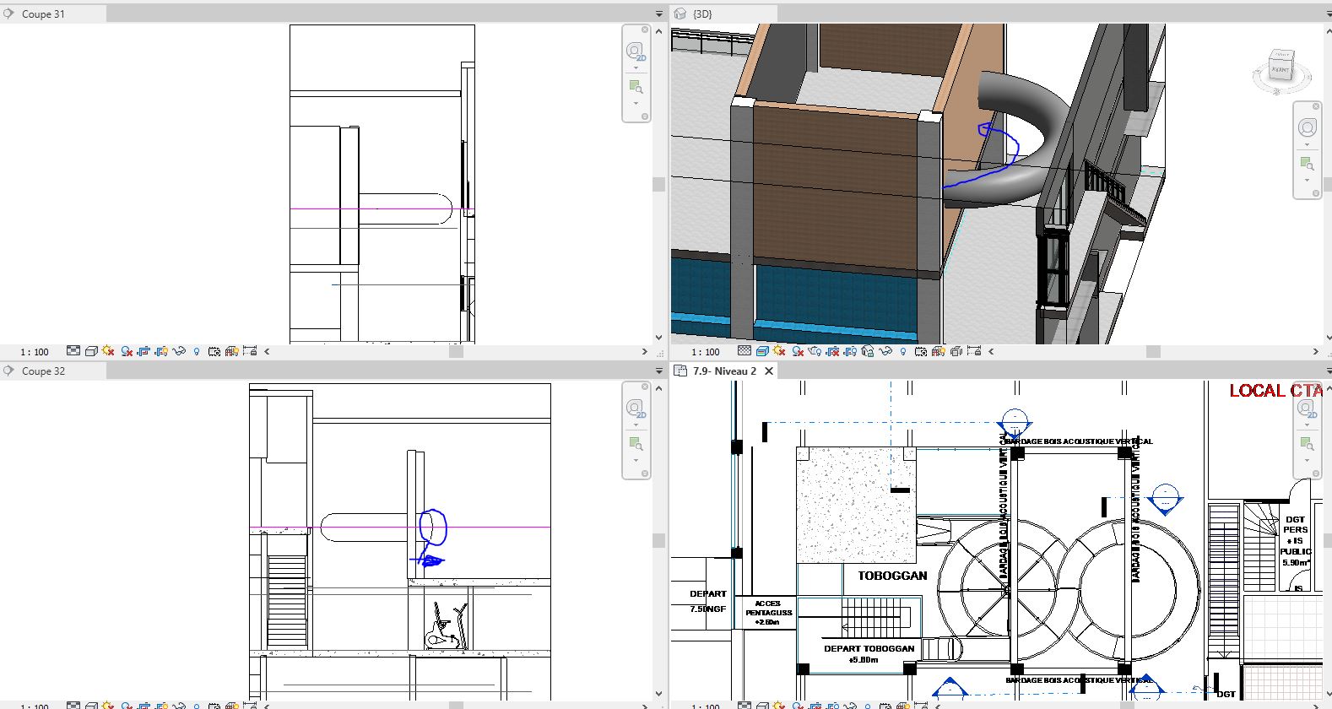The width and height of the screenshot is (1332, 709).
Task: Open temporary hide/isolate glasses in Coupe 31 bar
Action: (179, 351)
